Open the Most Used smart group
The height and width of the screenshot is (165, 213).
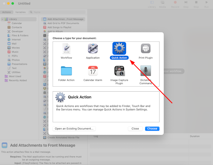(15, 76)
